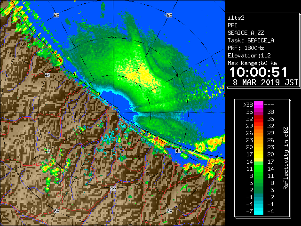Click the '40' range label on north axis
This screenshot has width=301, height=226.
113,37
